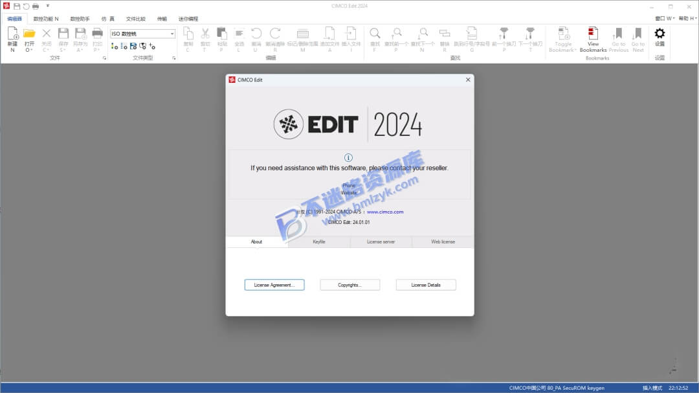
Task: Switch to the NC Functions (数控功能 N) tab
Action: tap(46, 19)
